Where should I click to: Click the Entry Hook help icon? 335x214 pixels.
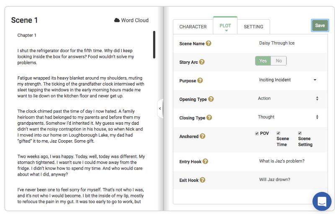coord(205,161)
